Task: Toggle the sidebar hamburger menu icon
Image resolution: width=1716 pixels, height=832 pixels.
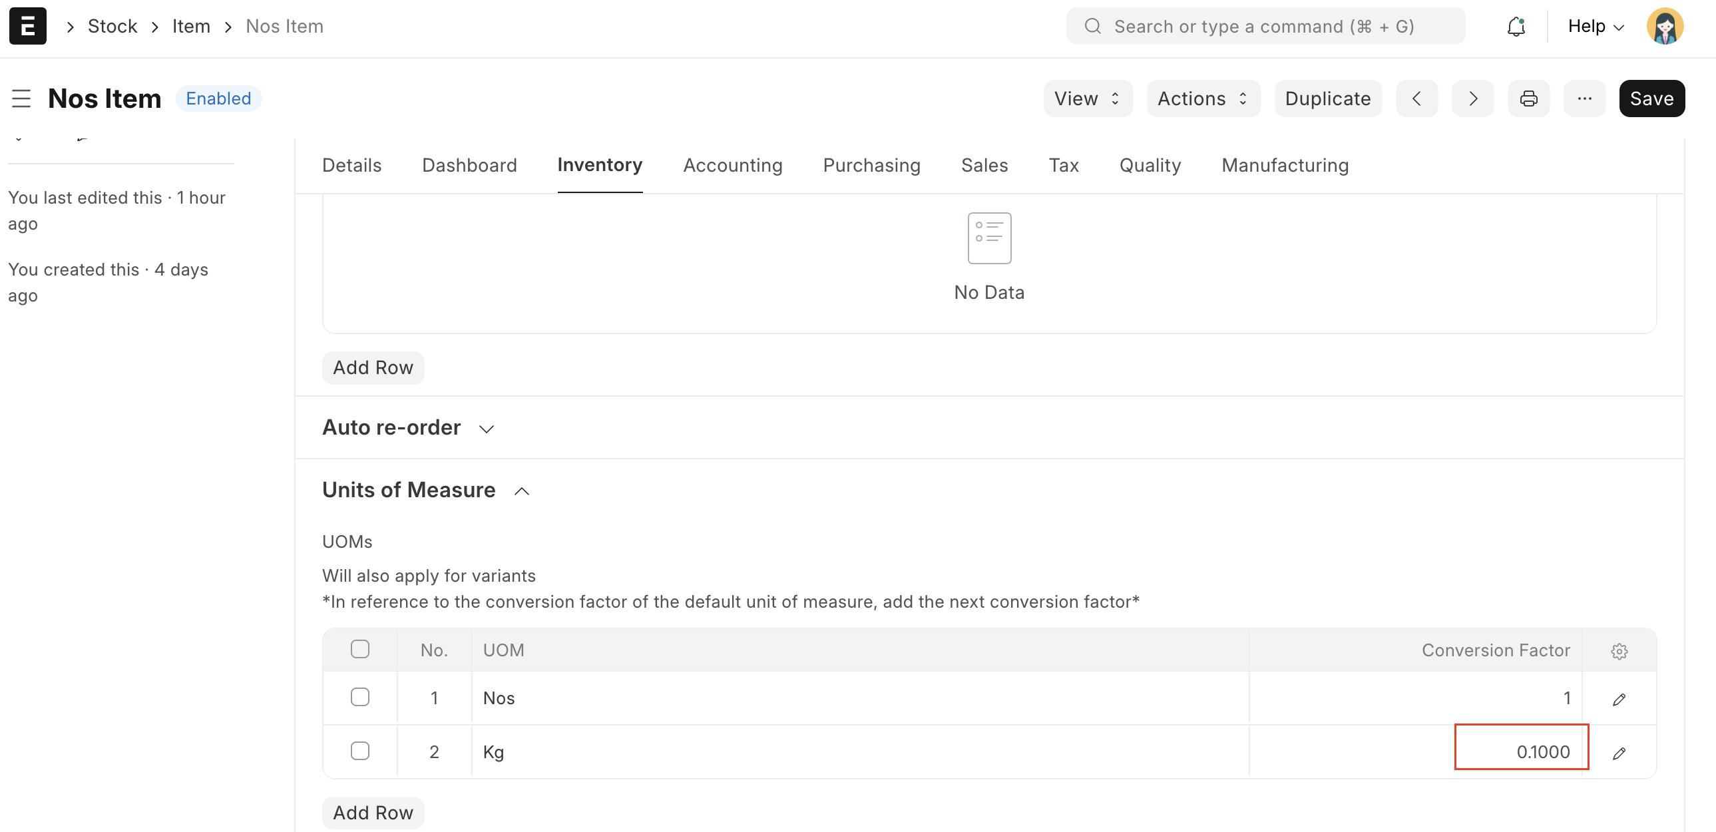Action: [x=21, y=99]
